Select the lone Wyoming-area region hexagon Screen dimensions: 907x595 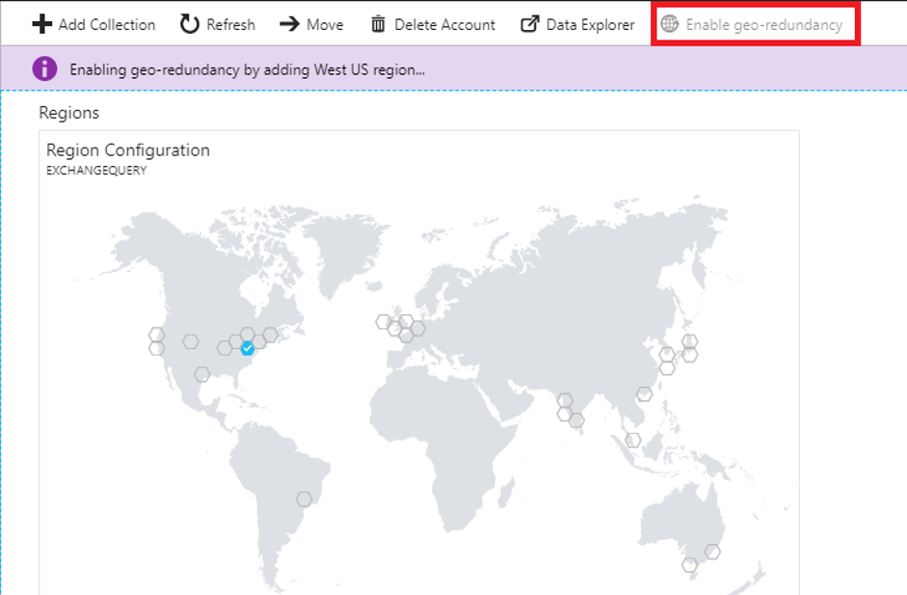(191, 341)
